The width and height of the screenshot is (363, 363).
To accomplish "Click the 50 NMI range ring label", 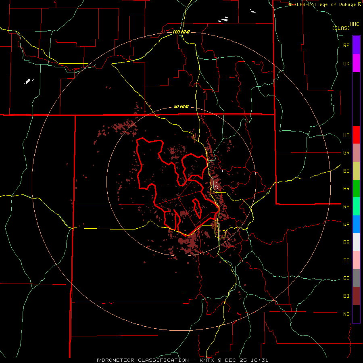I will point(181,107).
